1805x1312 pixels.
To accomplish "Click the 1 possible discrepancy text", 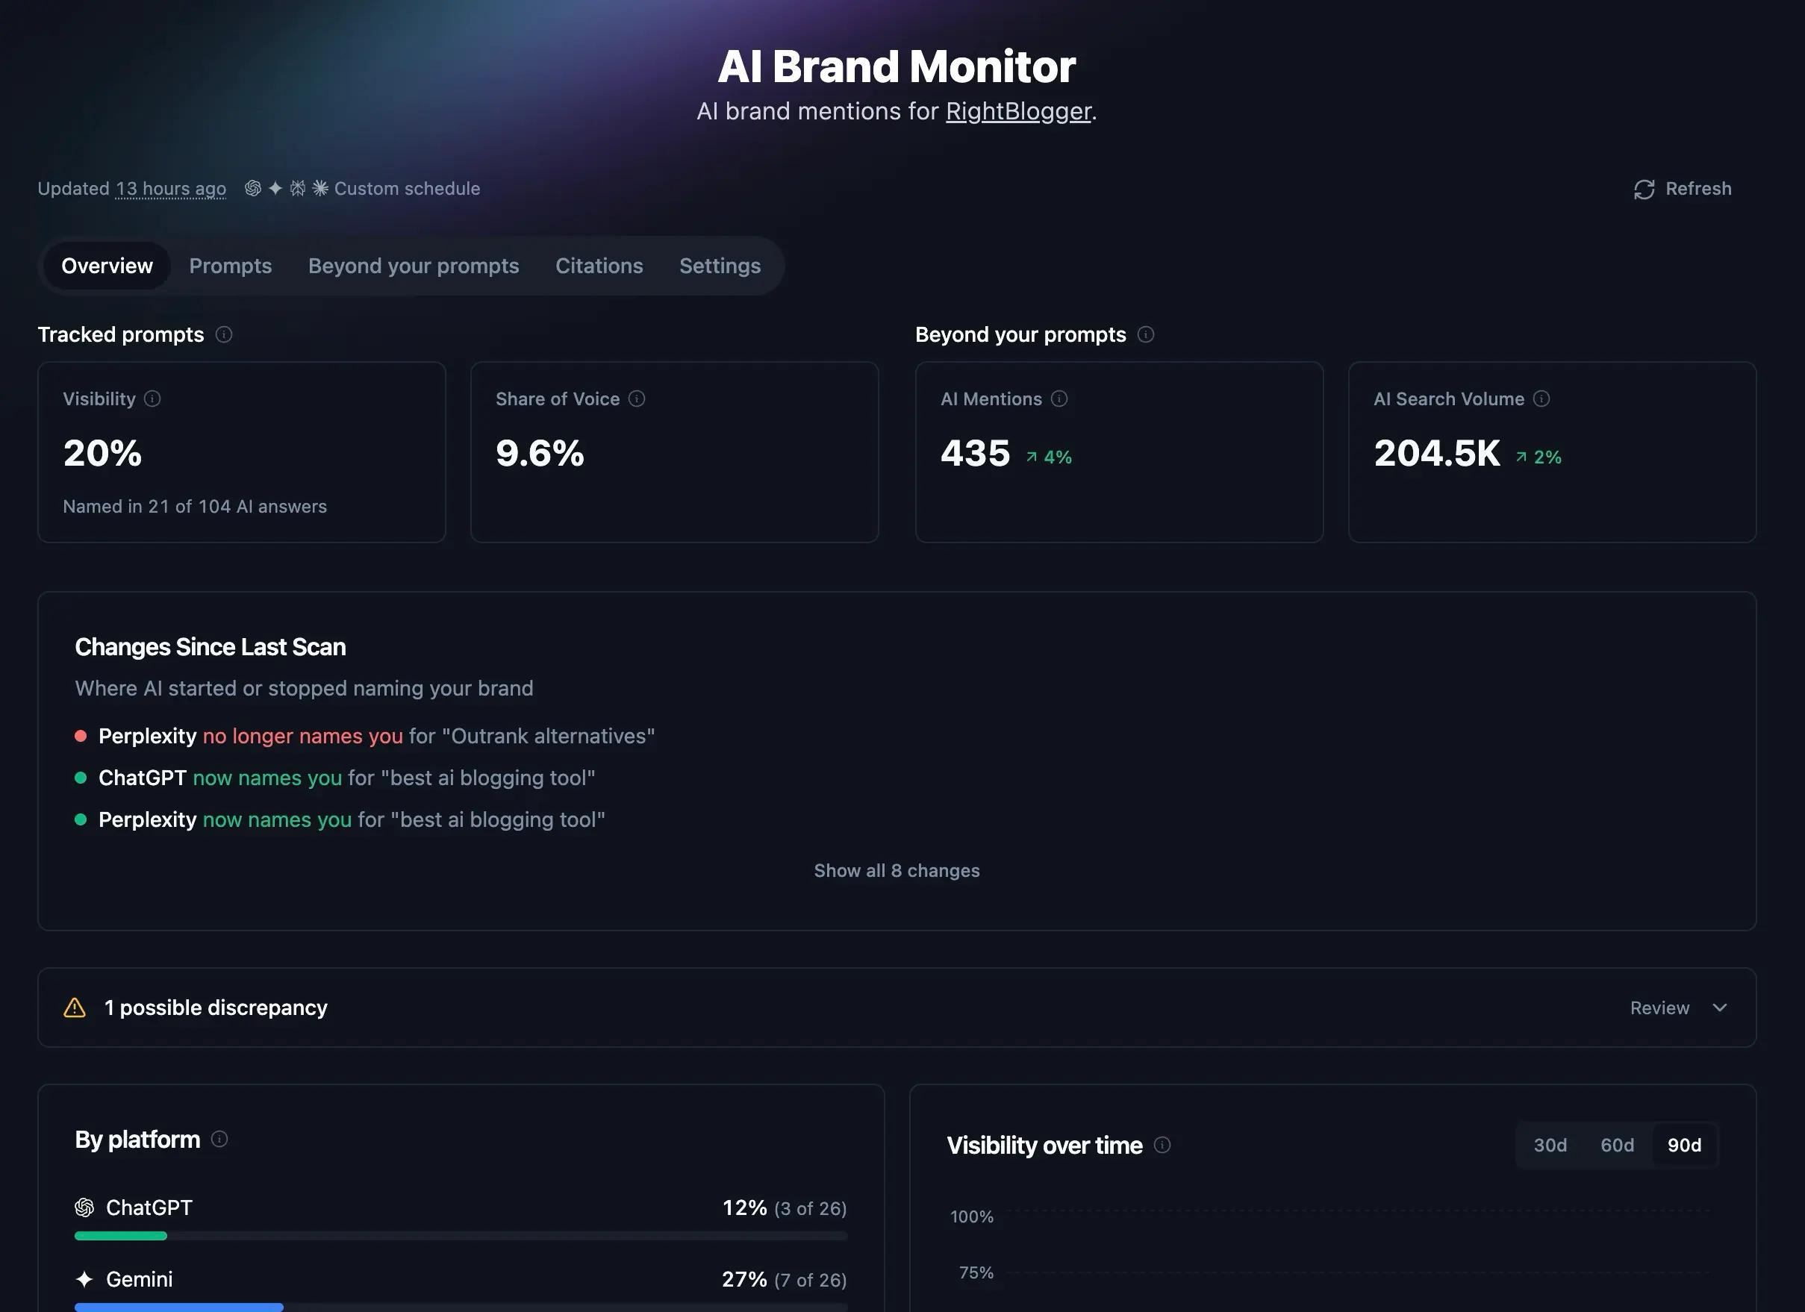I will (x=216, y=1008).
